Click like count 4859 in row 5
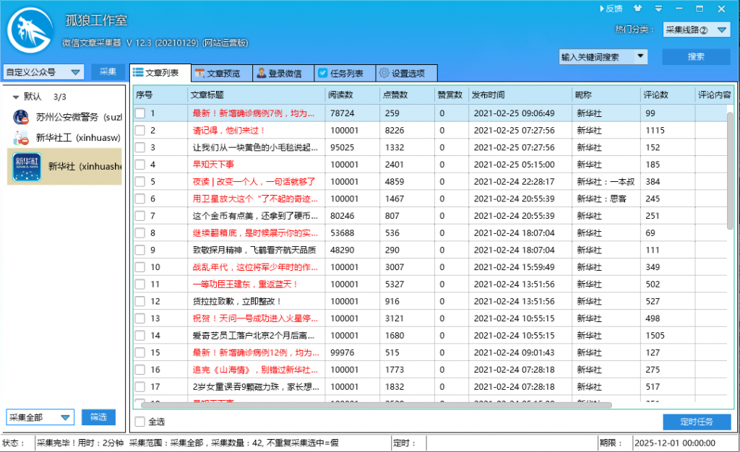 tap(395, 182)
